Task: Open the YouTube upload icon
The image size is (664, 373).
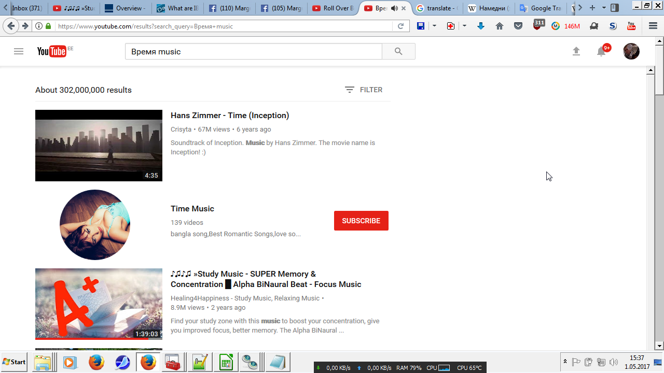Action: tap(576, 51)
